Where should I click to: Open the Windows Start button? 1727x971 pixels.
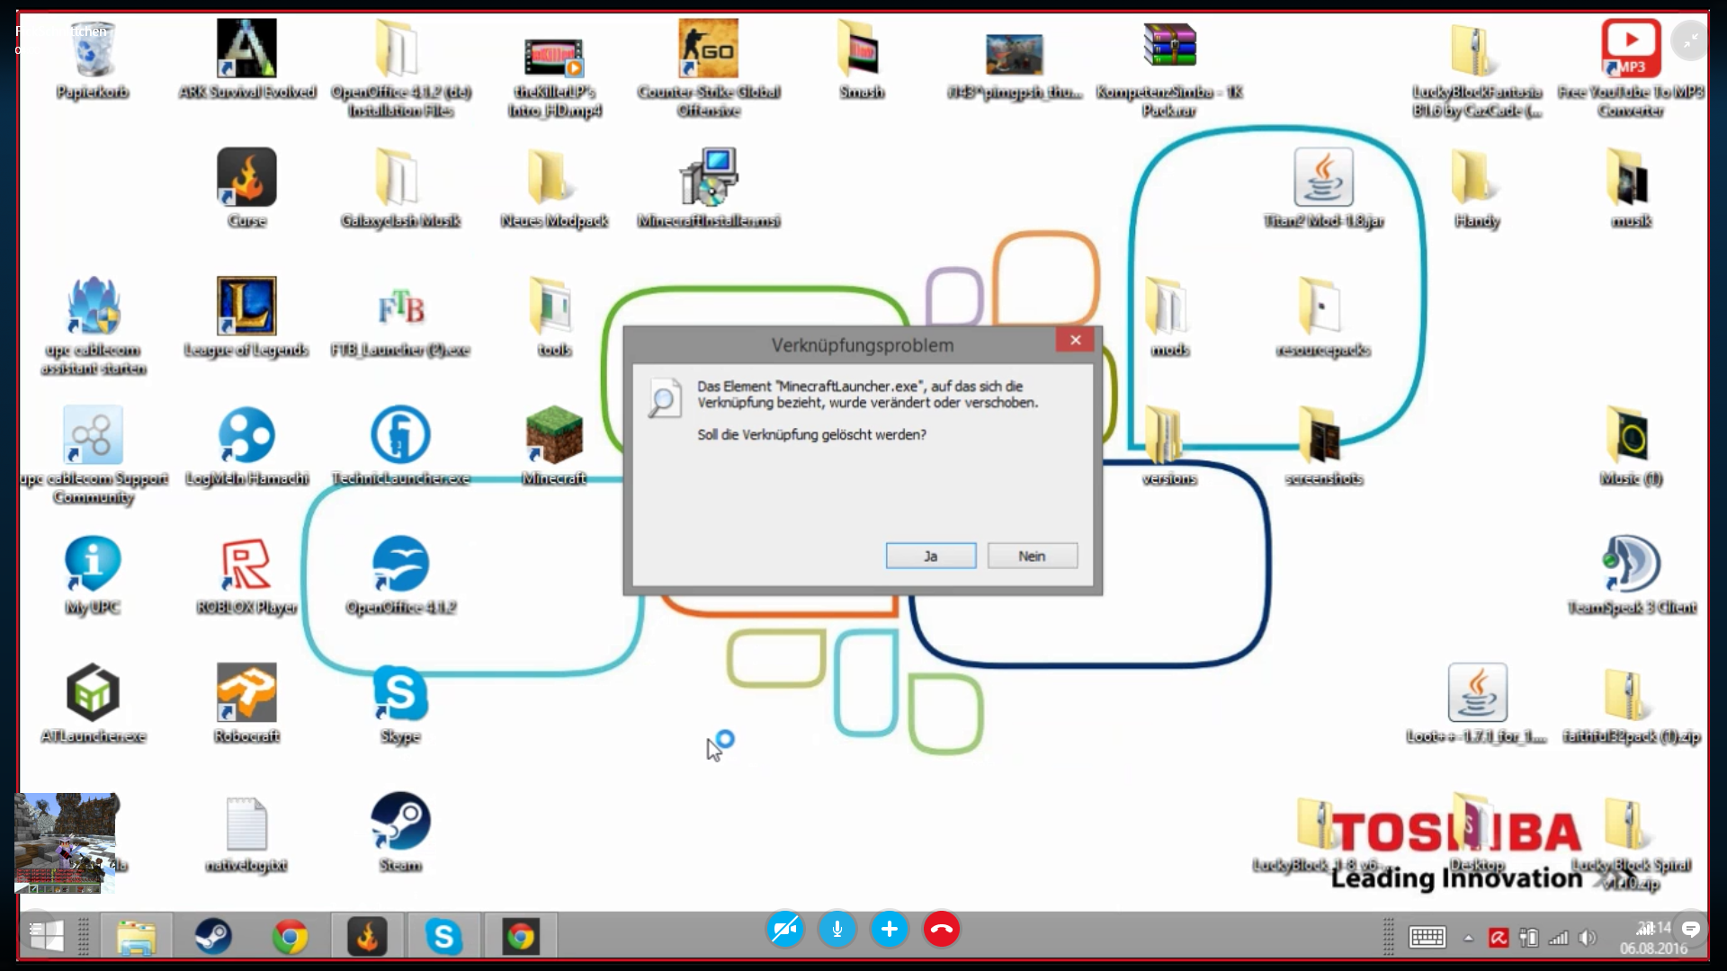click(46, 936)
